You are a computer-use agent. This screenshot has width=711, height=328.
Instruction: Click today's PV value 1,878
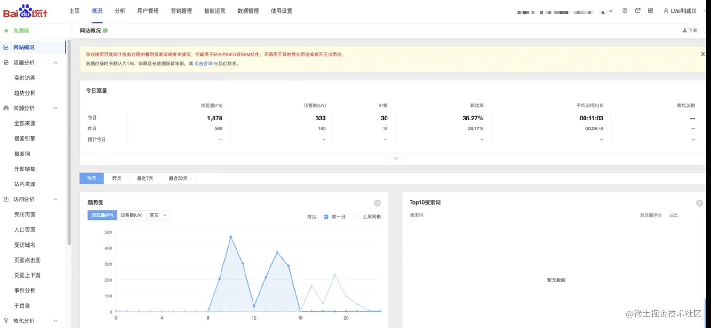(215, 118)
